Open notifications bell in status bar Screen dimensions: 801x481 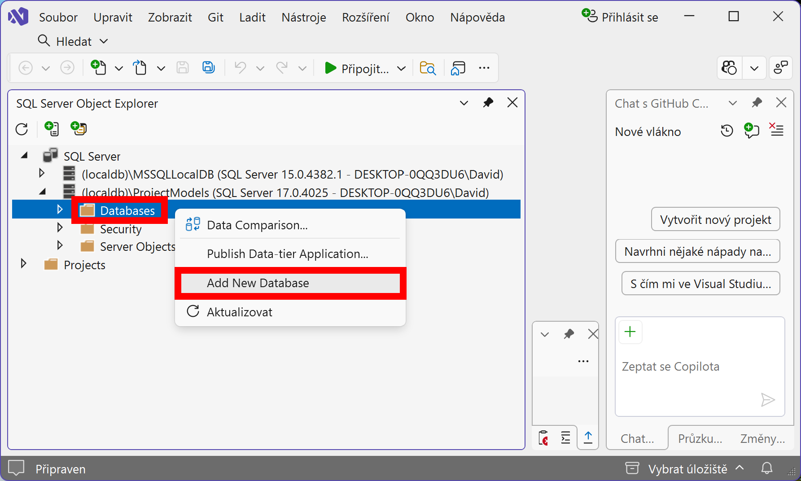click(767, 468)
